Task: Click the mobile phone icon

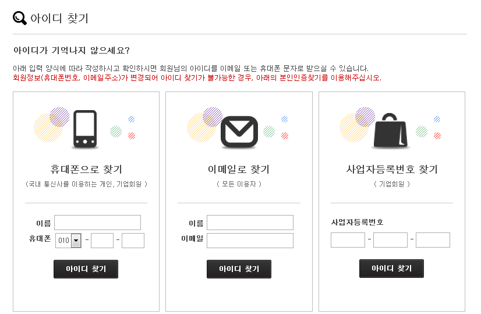Action: coord(85,129)
